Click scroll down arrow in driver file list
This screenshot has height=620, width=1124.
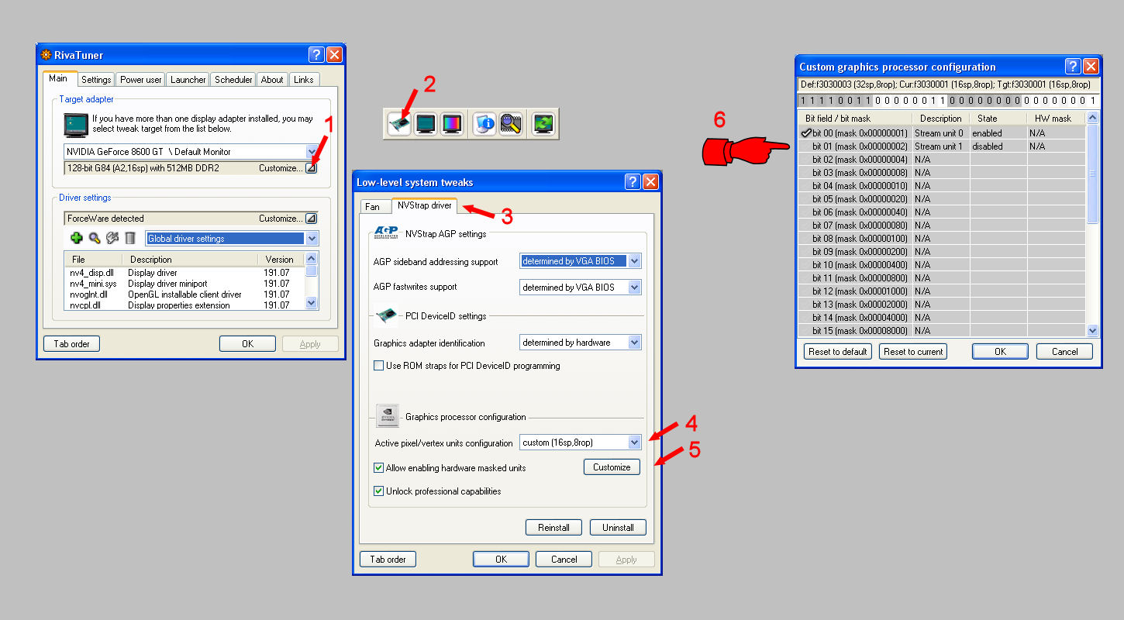(x=312, y=304)
